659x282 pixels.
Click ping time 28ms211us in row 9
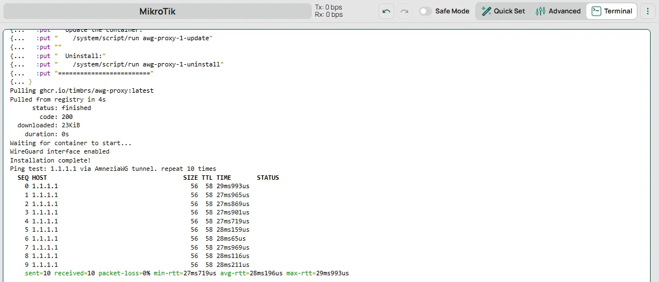click(233, 265)
